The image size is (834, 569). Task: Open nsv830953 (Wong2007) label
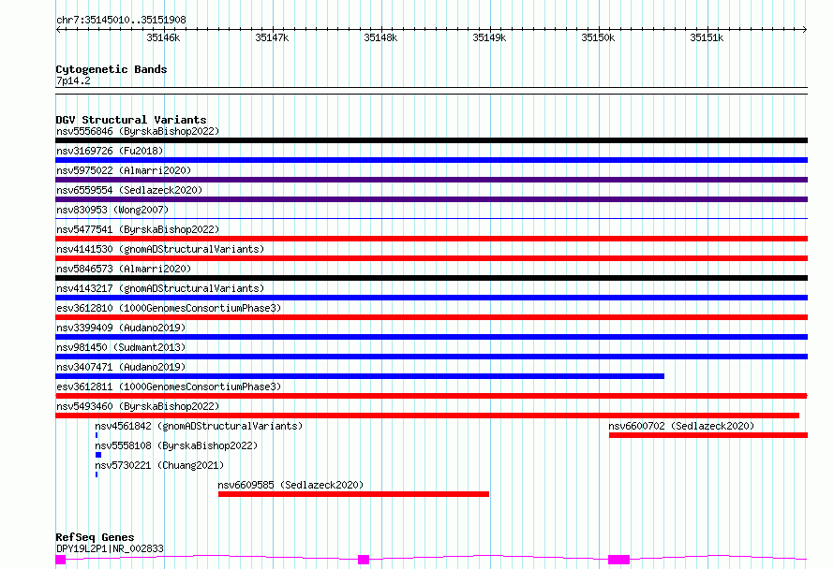pos(112,210)
